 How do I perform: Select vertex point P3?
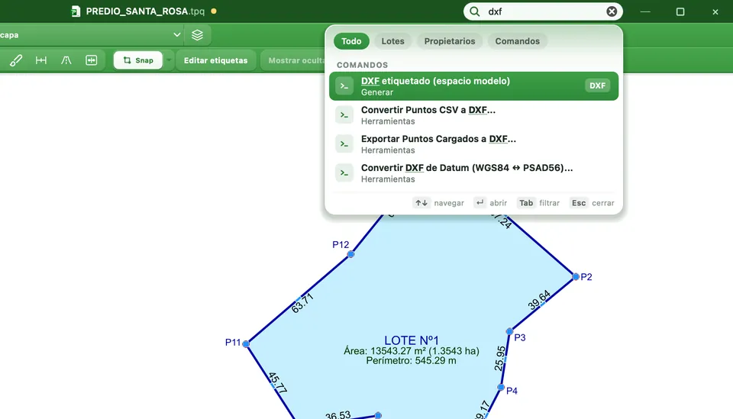coord(509,331)
